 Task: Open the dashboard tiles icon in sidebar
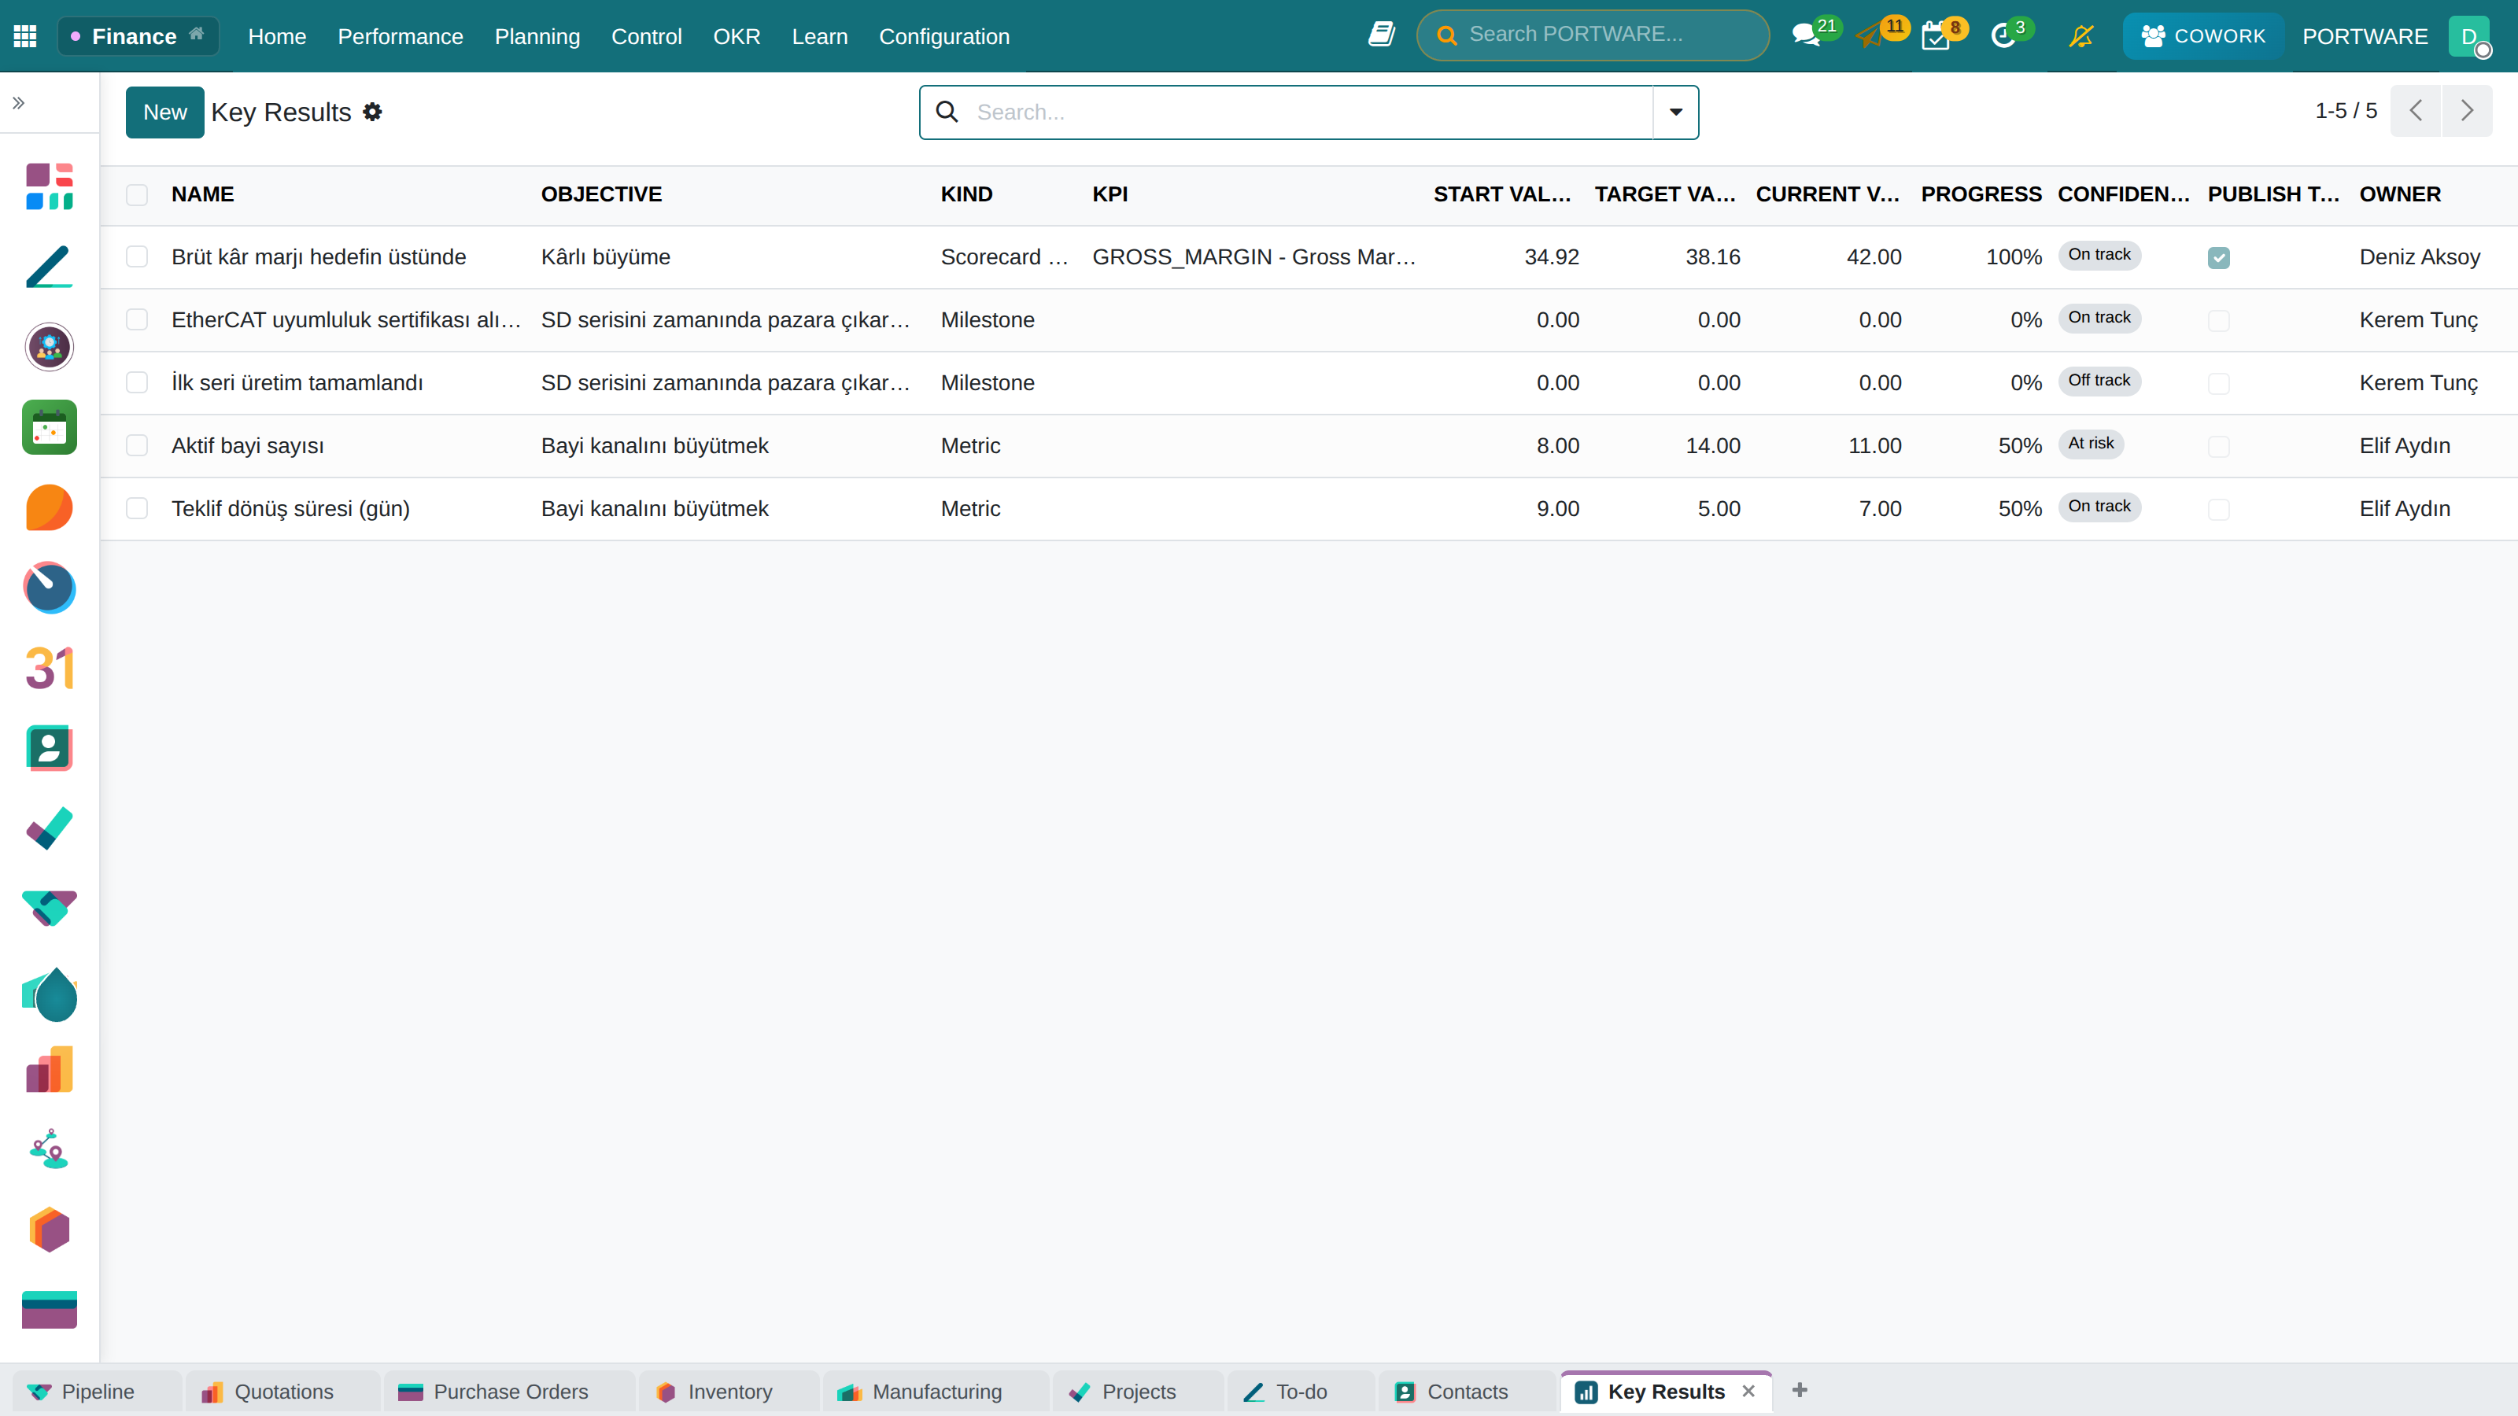[49, 186]
